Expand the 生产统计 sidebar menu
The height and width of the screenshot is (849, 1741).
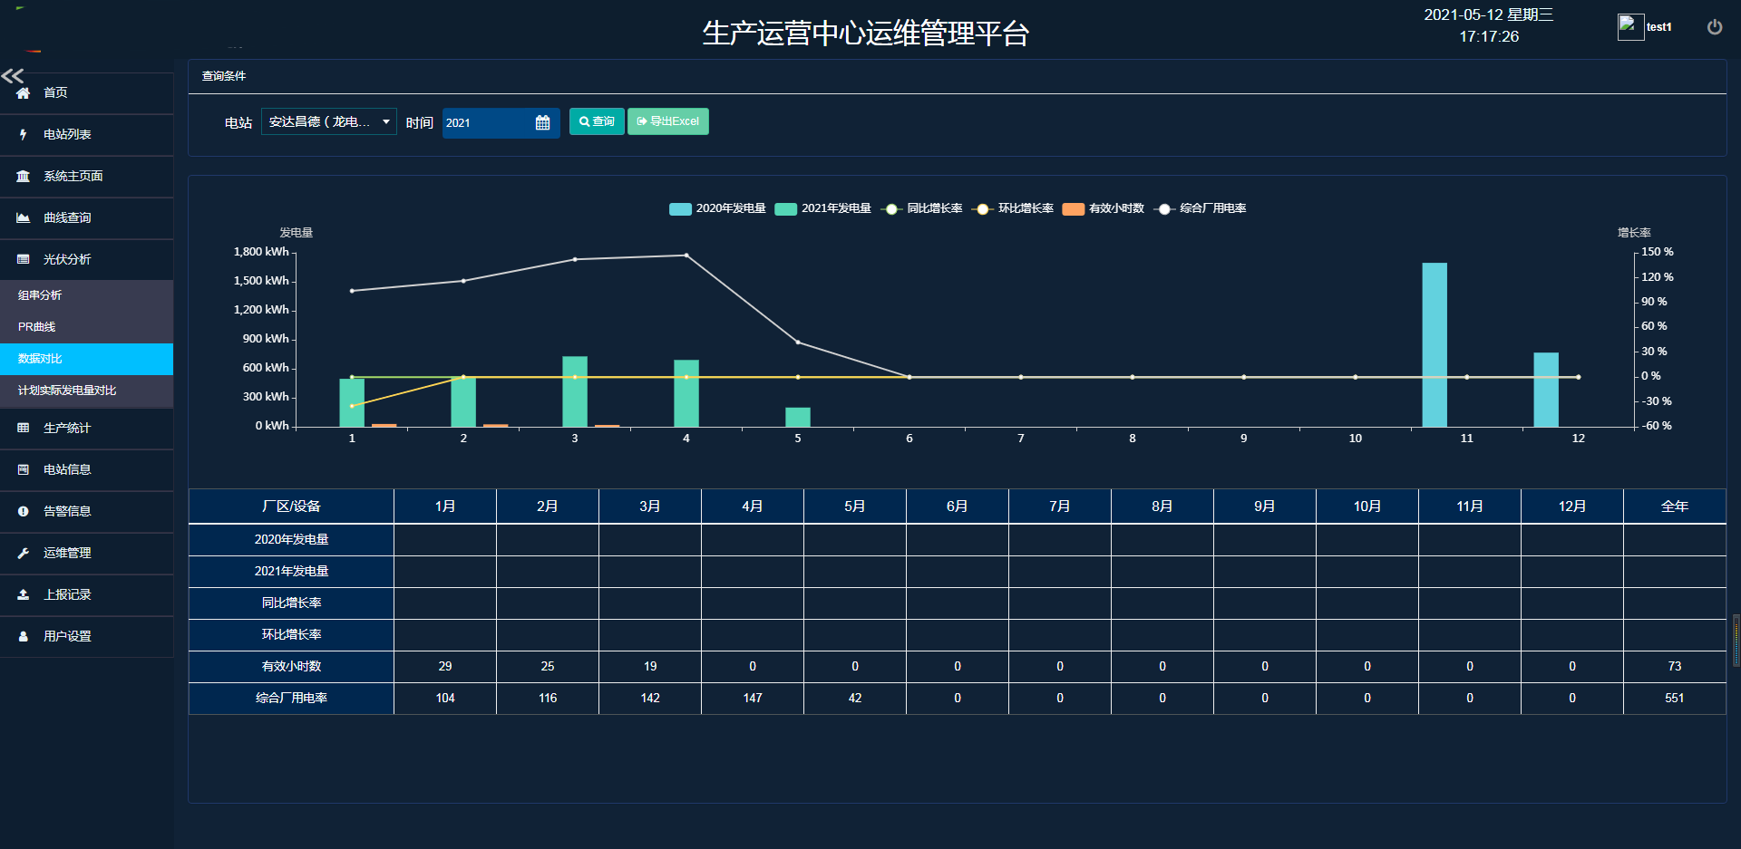67,429
